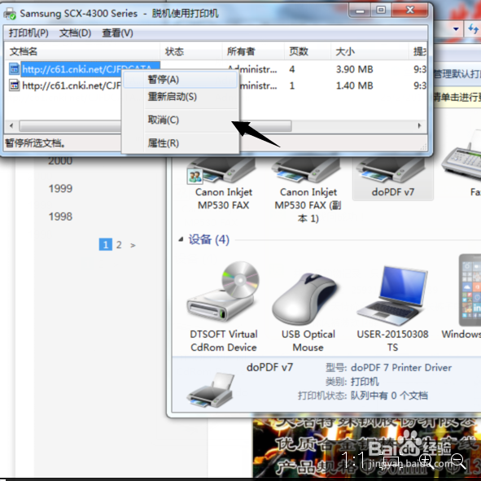Sort by the 大小 column header
Image resolution: width=481 pixels, height=481 pixels.
[369, 51]
